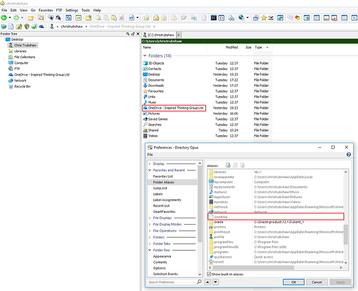
Task: Open the FTP menu
Action: tap(59, 10)
